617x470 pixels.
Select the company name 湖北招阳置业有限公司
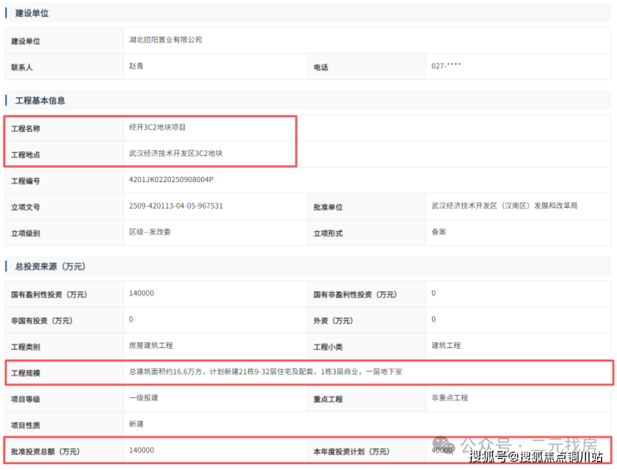tap(165, 40)
